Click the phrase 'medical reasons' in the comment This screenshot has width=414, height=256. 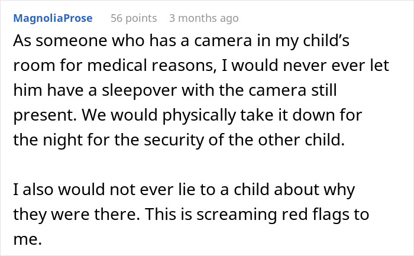(x=150, y=66)
